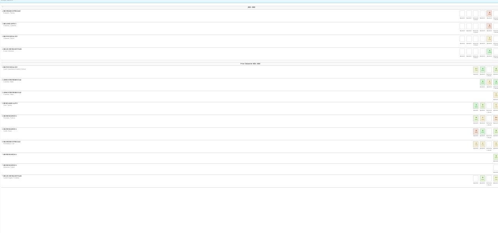Open MJ GRADE 8 PRE-ALG under 2021-2022
Screen dimensions: 498x233
pyautogui.click(x=12, y=11)
